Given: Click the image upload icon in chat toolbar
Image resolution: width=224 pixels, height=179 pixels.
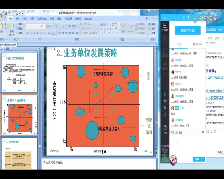Looking at the screenshot, I should pos(181,132).
